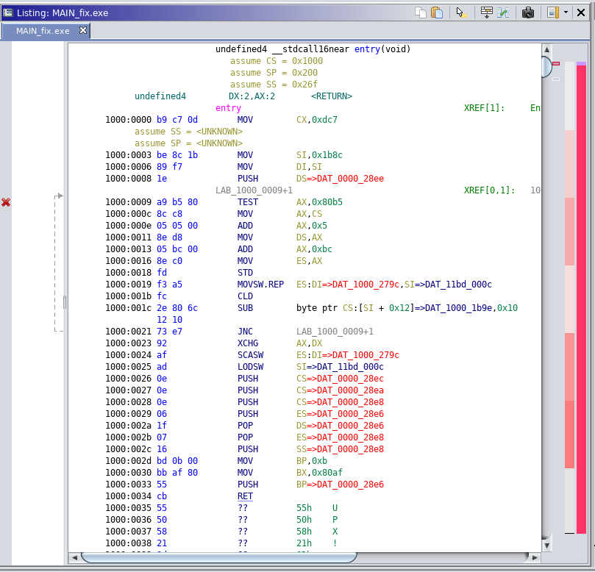Click the horizontal scrollbar right arrow

[534, 558]
